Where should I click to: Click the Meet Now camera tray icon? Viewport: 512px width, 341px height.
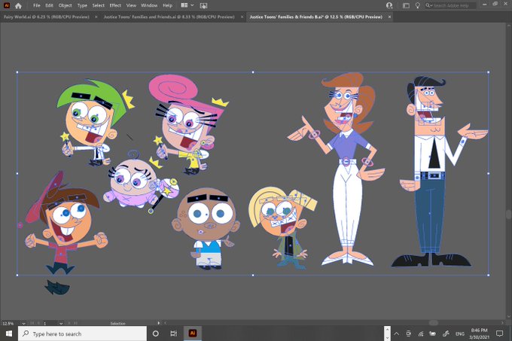(x=409, y=333)
